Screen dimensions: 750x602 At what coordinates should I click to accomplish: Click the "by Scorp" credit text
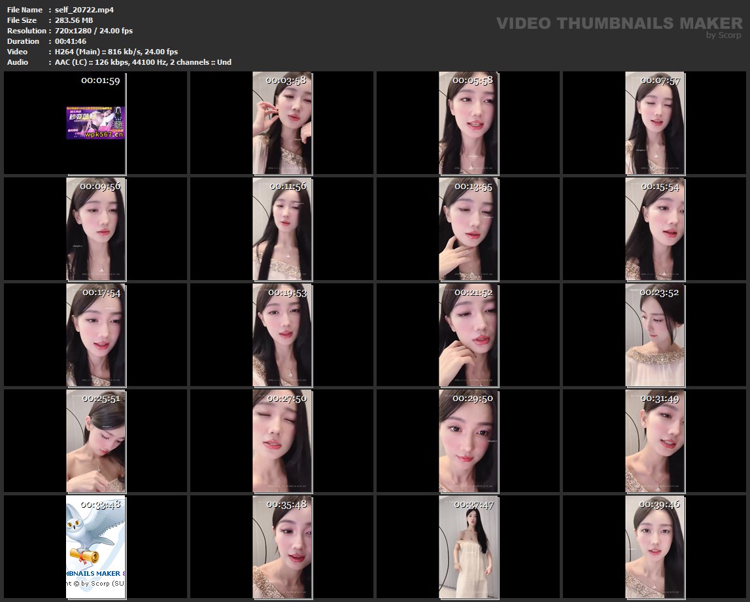(723, 35)
